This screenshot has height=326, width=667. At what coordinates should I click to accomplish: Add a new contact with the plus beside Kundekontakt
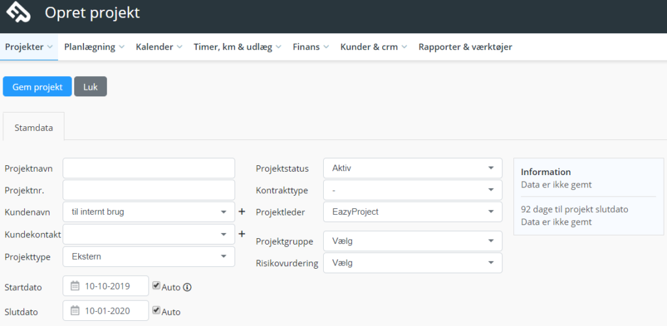[x=242, y=234]
